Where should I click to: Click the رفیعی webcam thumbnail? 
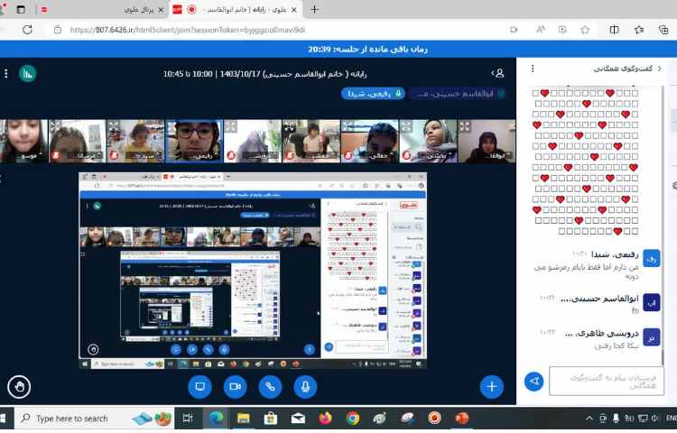click(x=193, y=140)
